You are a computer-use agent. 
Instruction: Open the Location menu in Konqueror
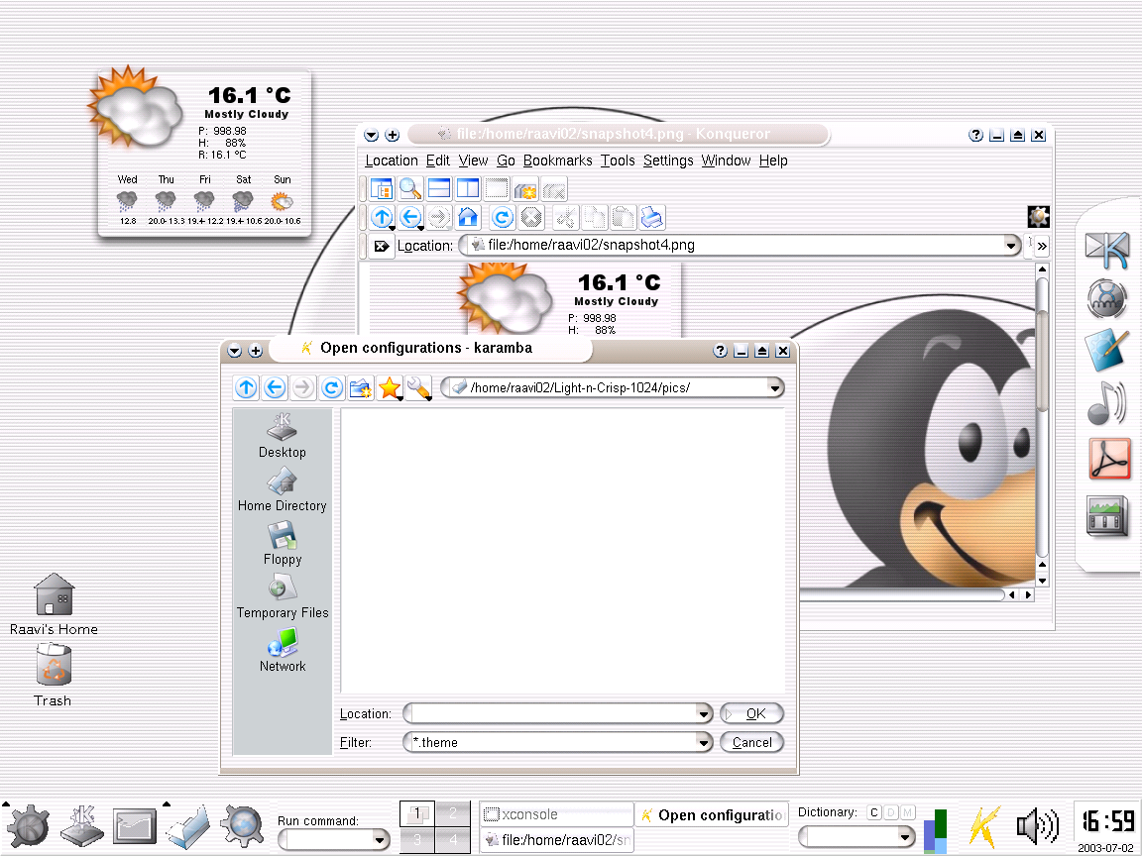[392, 160]
